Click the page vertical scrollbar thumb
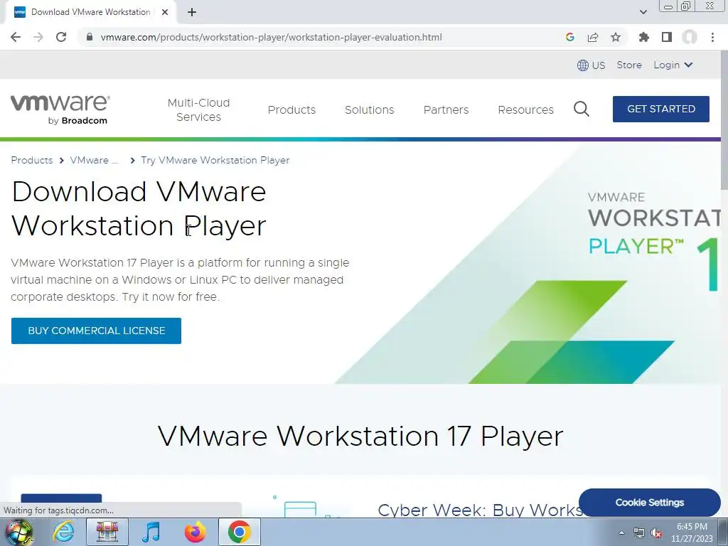728x546 pixels. (x=724, y=119)
